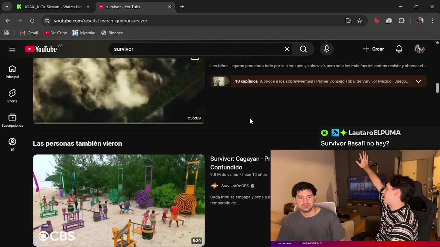Go back in browser history
The height and width of the screenshot is (247, 440).
pos(8,21)
